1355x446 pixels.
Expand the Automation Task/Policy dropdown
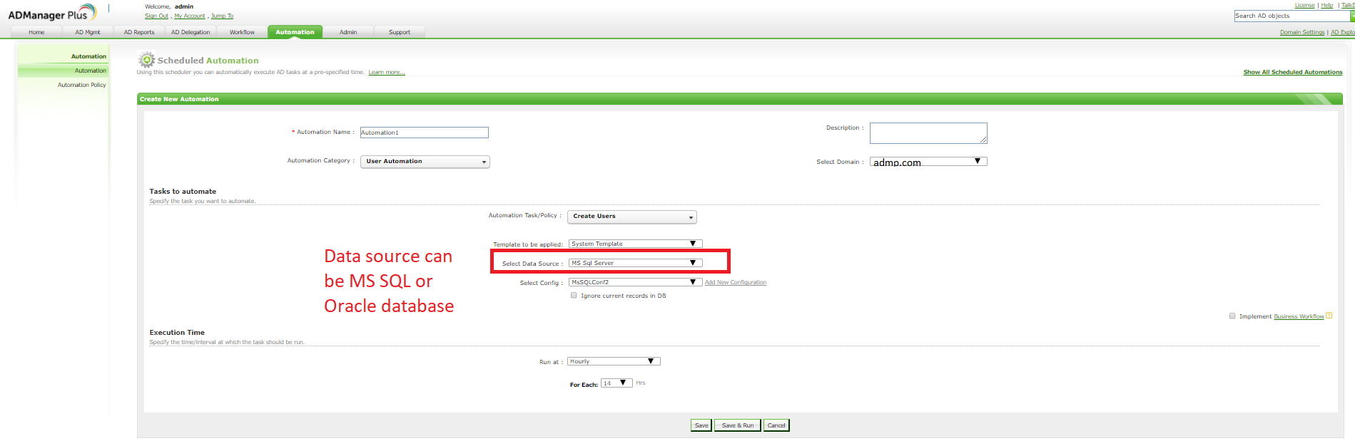pyautogui.click(x=632, y=217)
